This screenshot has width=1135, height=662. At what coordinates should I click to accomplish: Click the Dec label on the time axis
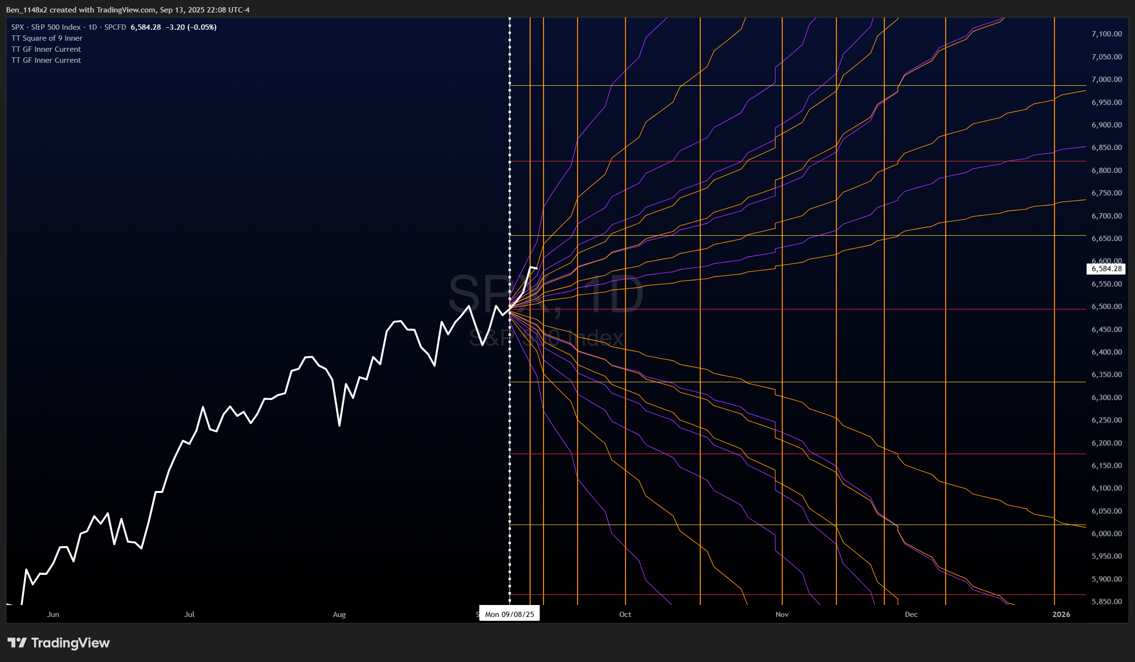(x=911, y=614)
